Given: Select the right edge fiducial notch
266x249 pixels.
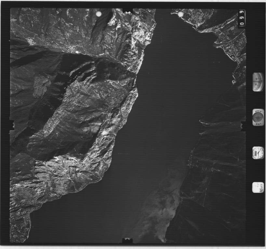Looking at the screenshot, I should (x=243, y=125).
